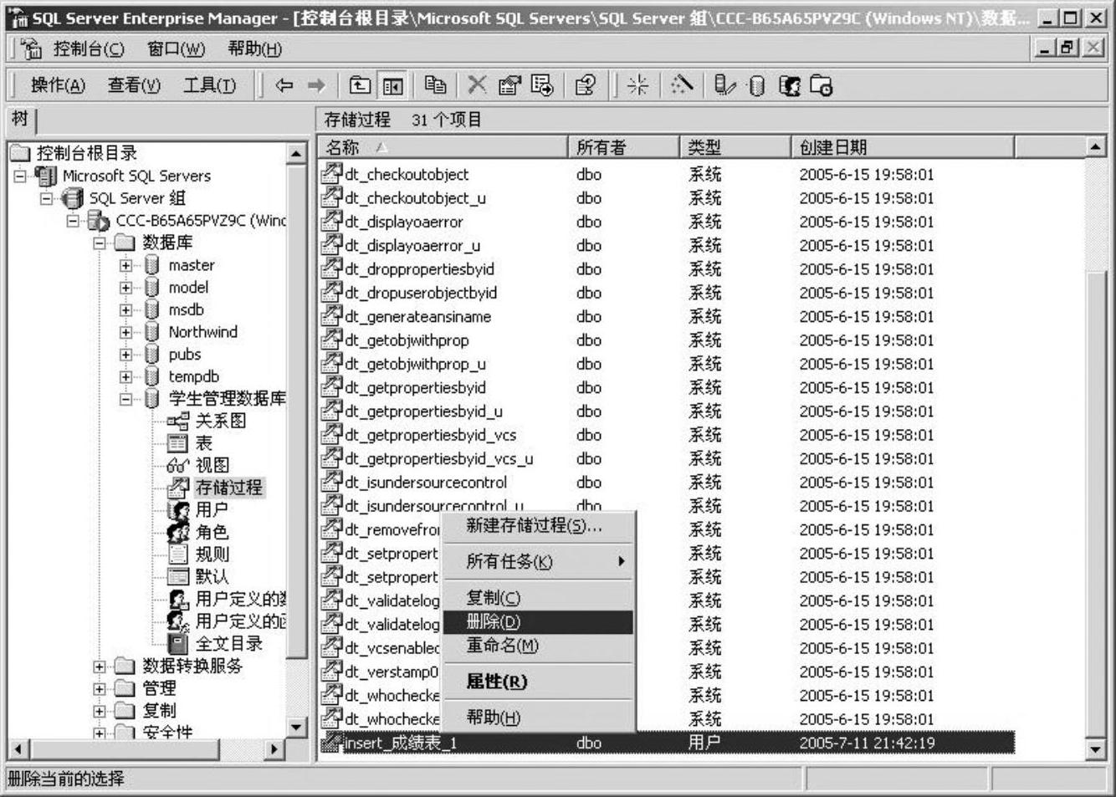Select the dt_checkoutobject stored procedure row

coord(667,175)
